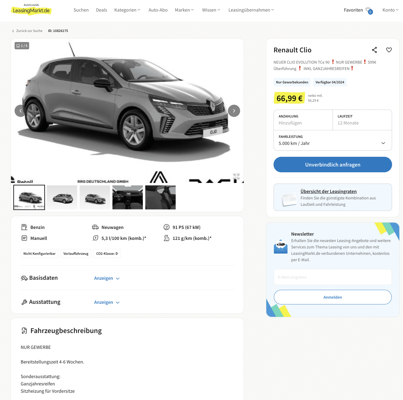403x400 pixels.
Task: Open the Kategorien dropdown menu
Action: point(127,10)
